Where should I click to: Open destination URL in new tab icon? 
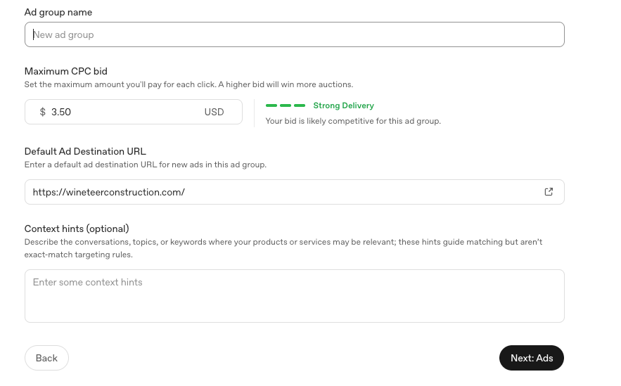[549, 192]
